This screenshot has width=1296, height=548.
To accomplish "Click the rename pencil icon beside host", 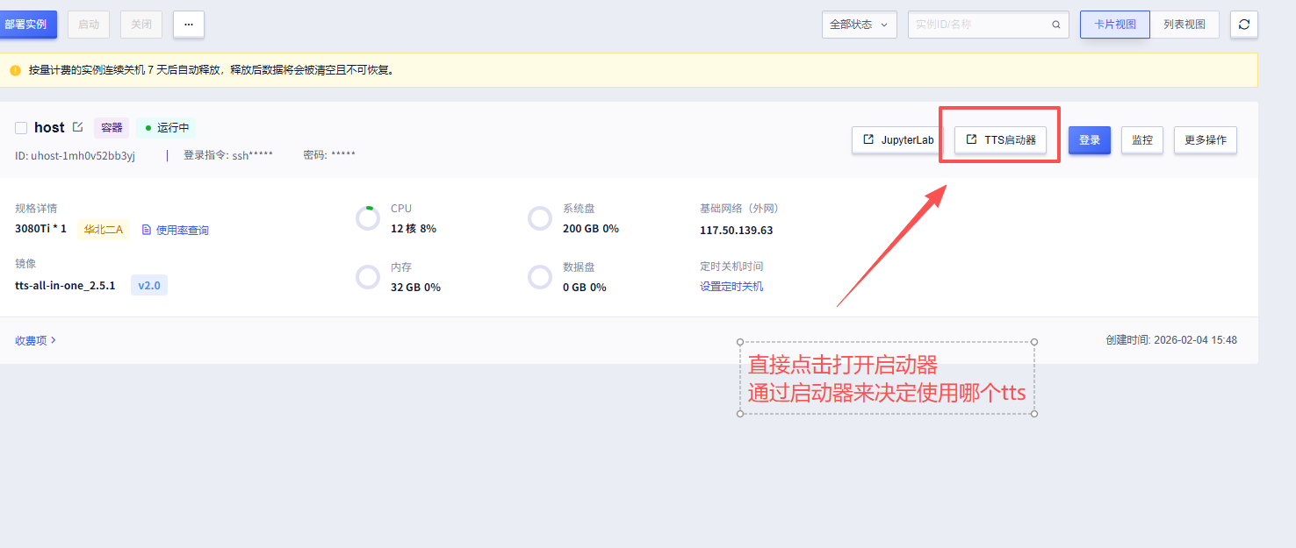I will point(77,127).
